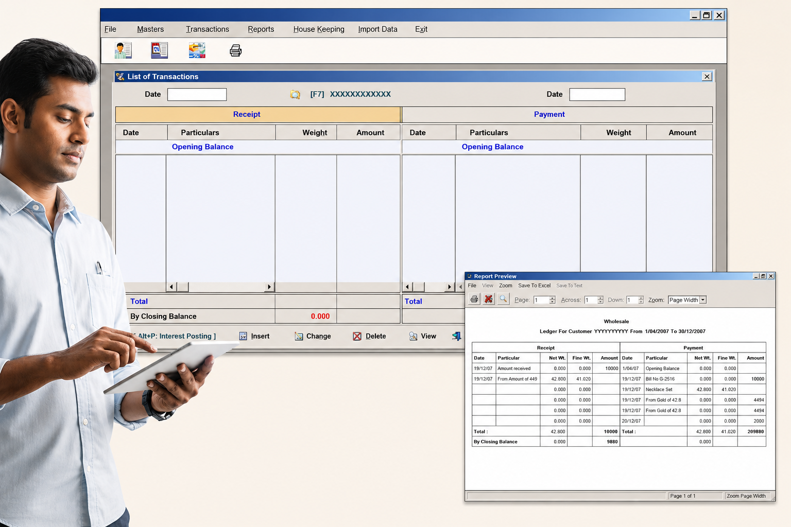Click the Payment Amount column header
Viewport: 791px width, 527px height.
[679, 132]
